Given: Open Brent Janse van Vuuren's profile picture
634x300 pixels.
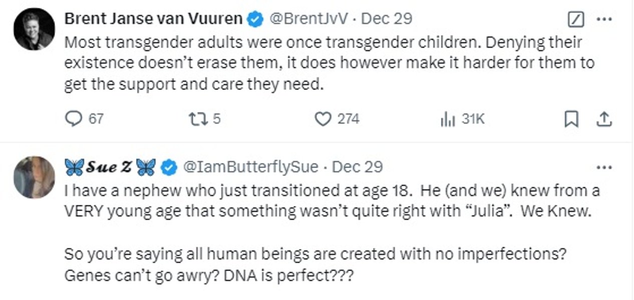Looking at the screenshot, I should click(x=34, y=28).
